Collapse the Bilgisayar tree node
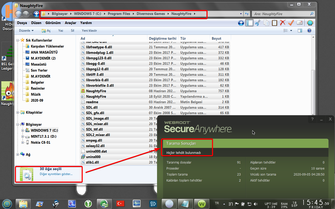The image size is (335, 209). 18,124
